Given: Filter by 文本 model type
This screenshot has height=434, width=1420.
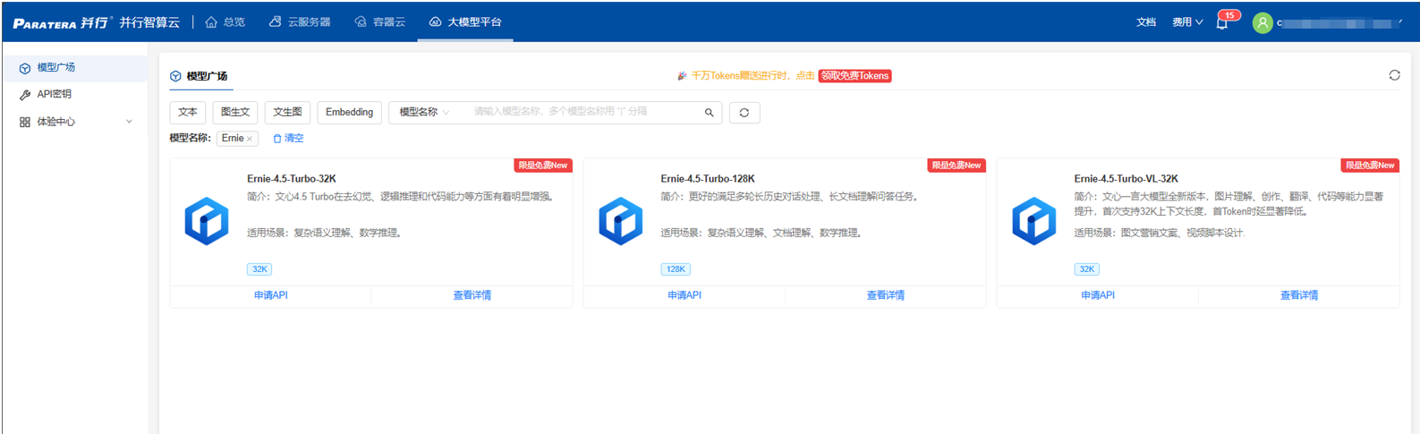Looking at the screenshot, I should 188,113.
